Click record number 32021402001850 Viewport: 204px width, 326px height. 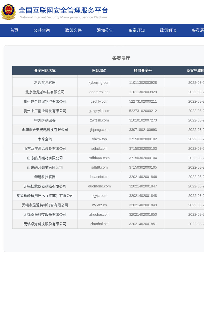pos(143,214)
